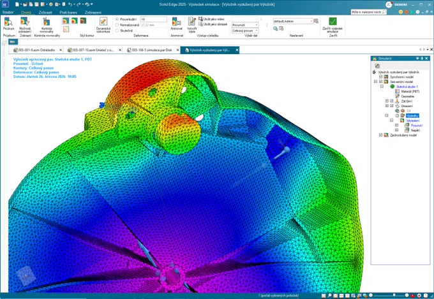Image resolution: width=434 pixels, height=299 pixels.
Task: Click the user account avatar near SIEMENS
Action: (389, 4)
